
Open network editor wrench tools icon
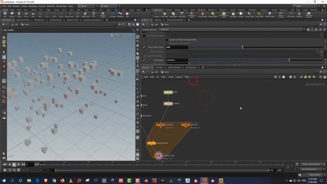coord(275,77)
